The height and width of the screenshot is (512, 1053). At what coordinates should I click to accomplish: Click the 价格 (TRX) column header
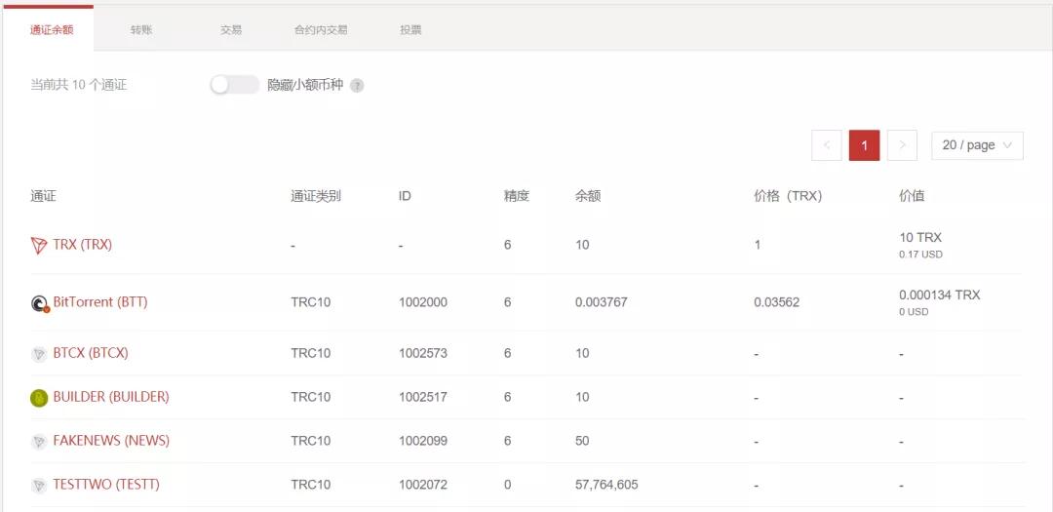point(789,196)
